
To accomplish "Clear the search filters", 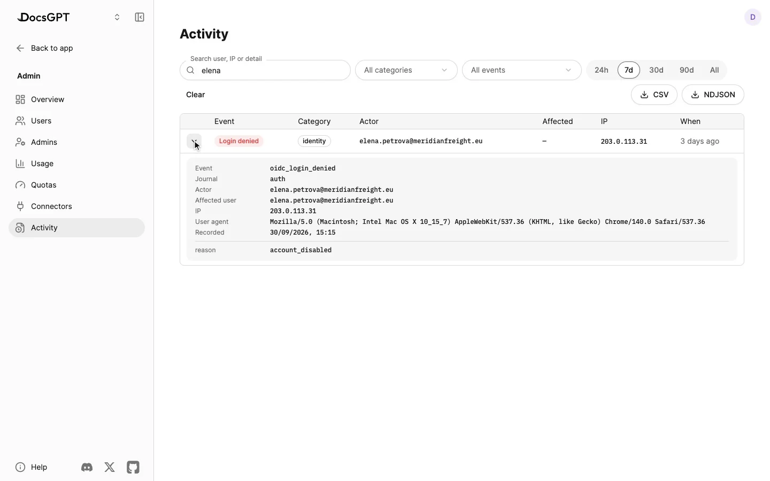I will click(x=196, y=95).
